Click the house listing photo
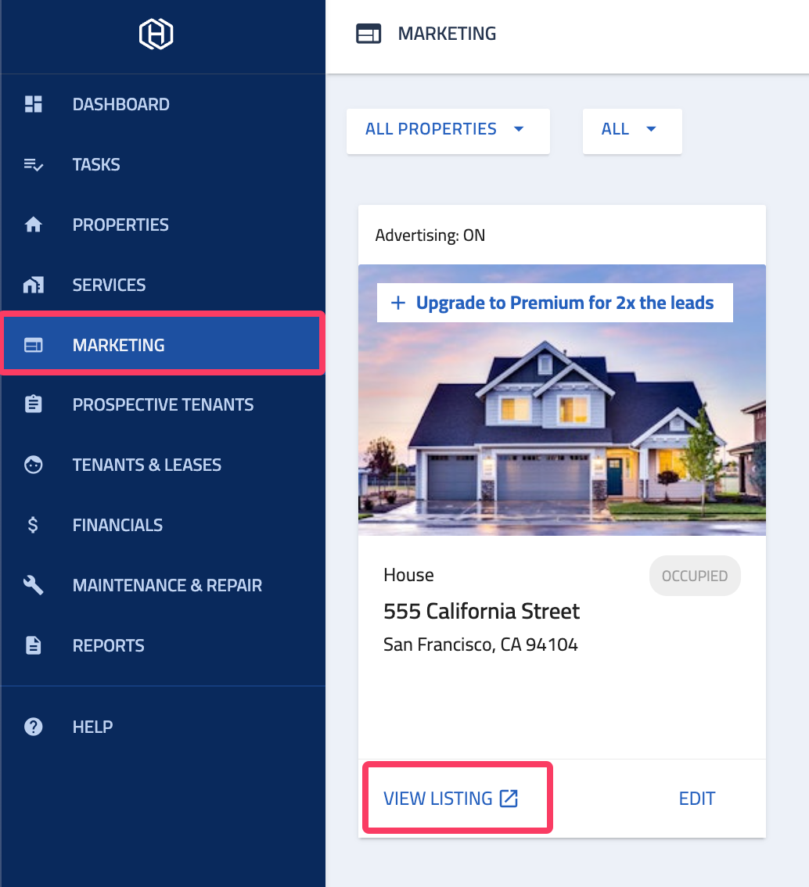This screenshot has height=887, width=809. [x=562, y=400]
